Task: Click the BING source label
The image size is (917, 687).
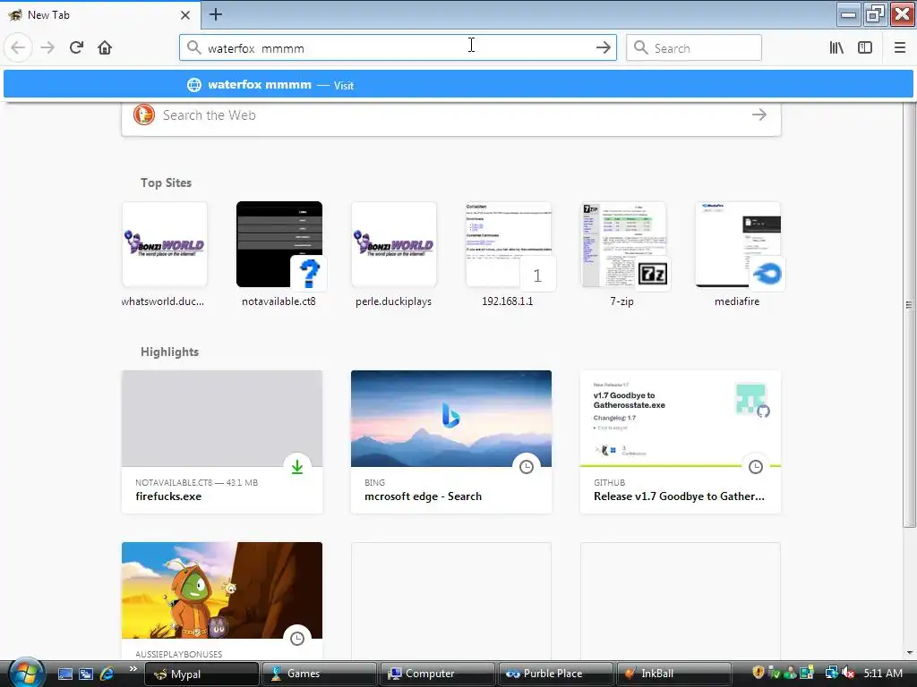Action: (375, 482)
